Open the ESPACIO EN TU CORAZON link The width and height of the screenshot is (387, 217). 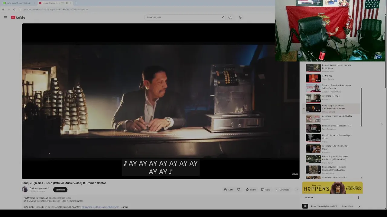tap(100, 207)
